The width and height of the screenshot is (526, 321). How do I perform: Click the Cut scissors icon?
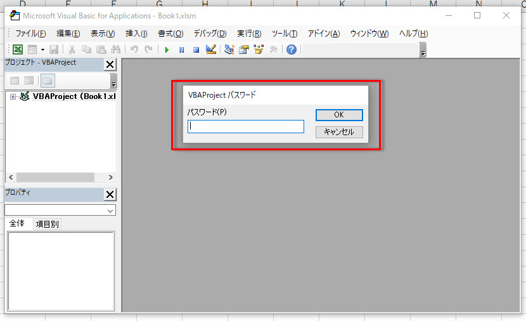coord(72,49)
